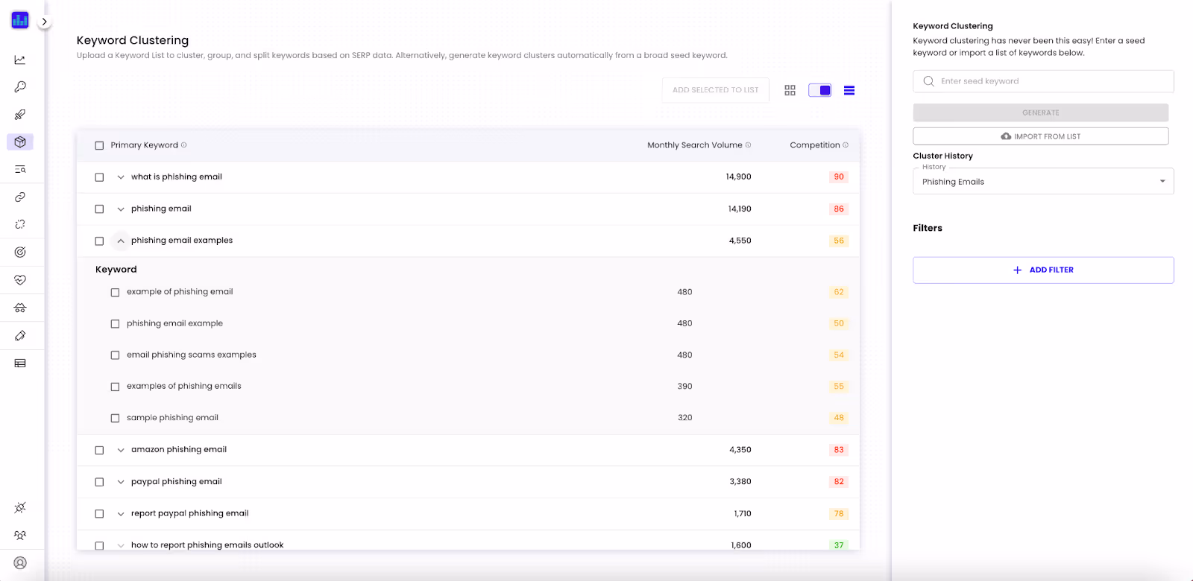Check the 'sample phishing email' checkbox

tap(115, 418)
